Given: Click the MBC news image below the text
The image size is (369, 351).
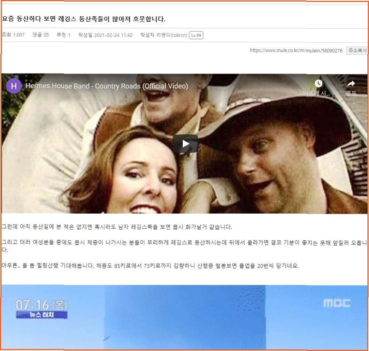Looking at the screenshot, I should pyautogui.click(x=184, y=317).
